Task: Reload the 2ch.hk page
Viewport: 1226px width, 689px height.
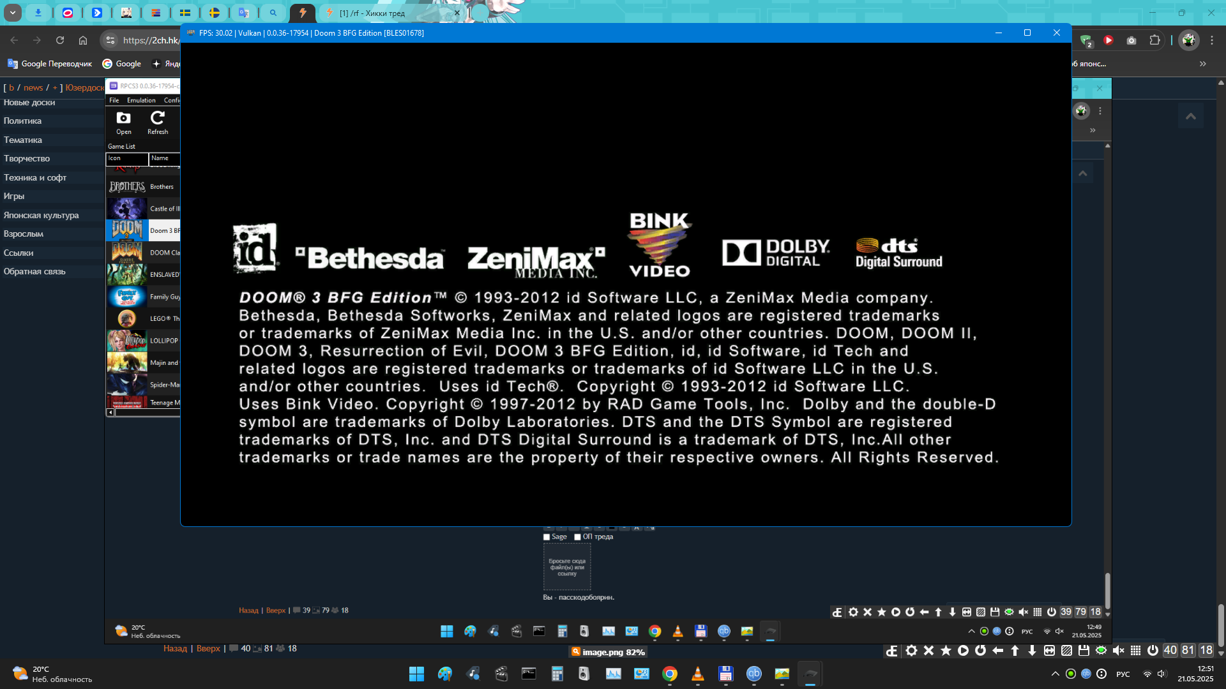Action: click(x=60, y=40)
